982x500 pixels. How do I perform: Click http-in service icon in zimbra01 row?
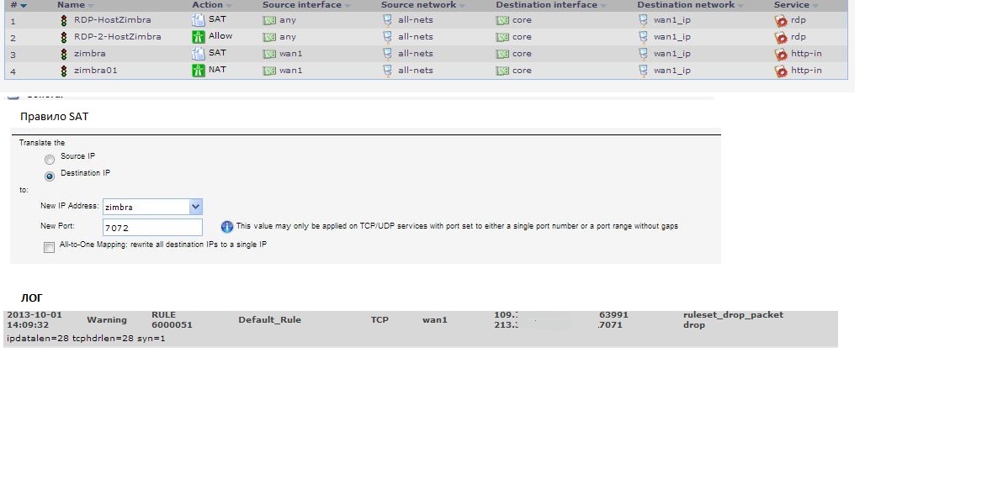[780, 71]
